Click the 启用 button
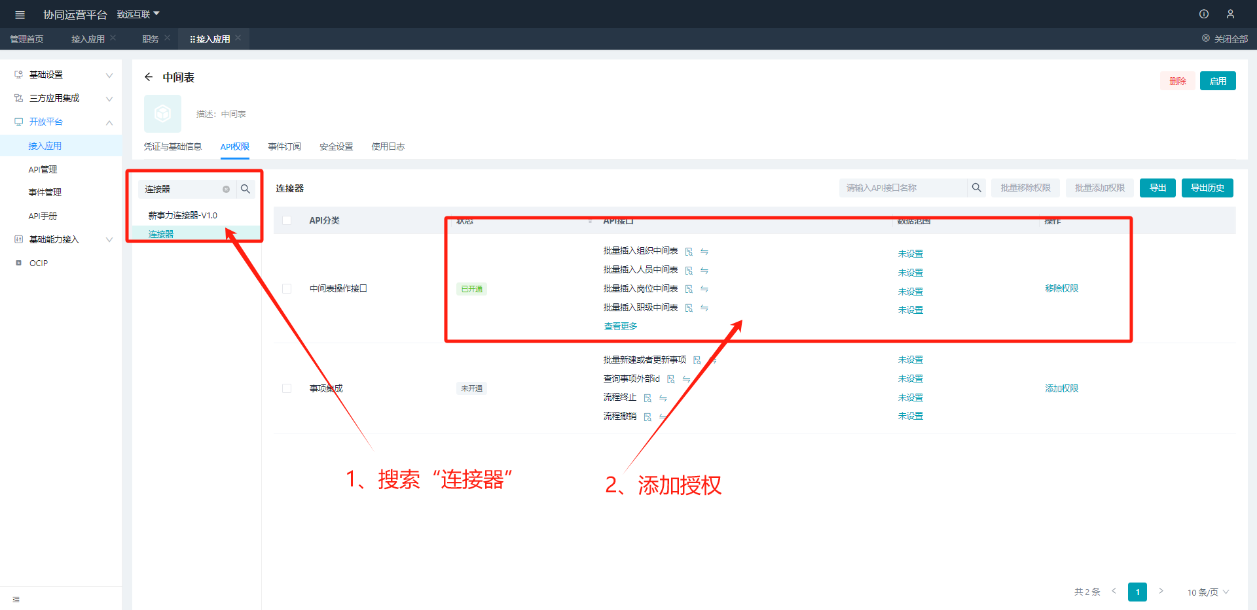Screen dimensions: 1257x610 coord(1218,81)
